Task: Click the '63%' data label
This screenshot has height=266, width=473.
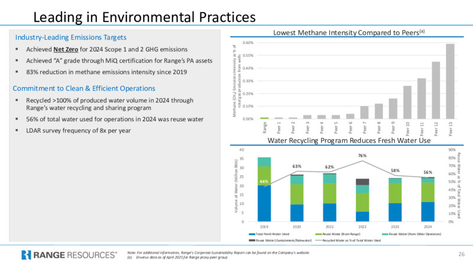Action: click(297, 166)
